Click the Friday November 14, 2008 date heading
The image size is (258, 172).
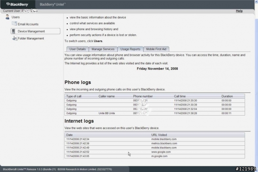pos(157,68)
